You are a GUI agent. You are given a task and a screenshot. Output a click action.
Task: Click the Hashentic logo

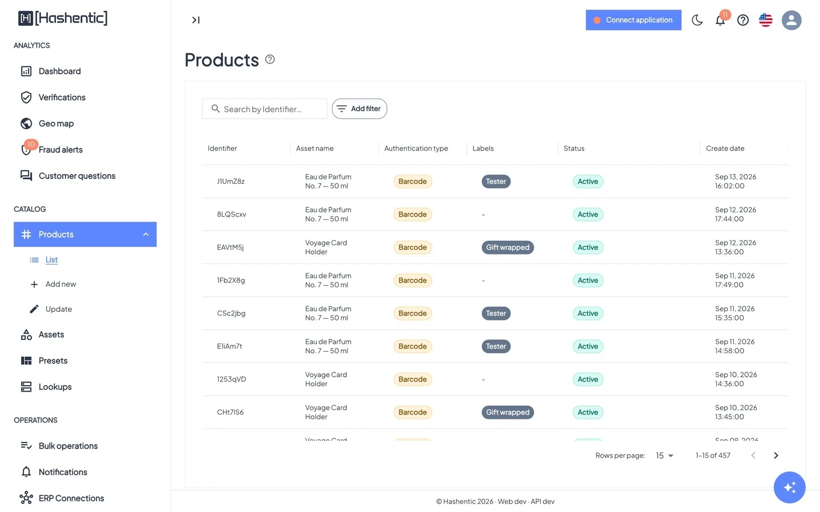point(63,18)
